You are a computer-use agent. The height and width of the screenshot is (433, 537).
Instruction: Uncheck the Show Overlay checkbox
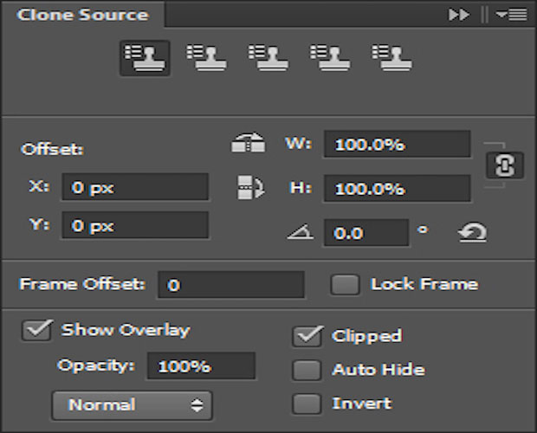[36, 330]
